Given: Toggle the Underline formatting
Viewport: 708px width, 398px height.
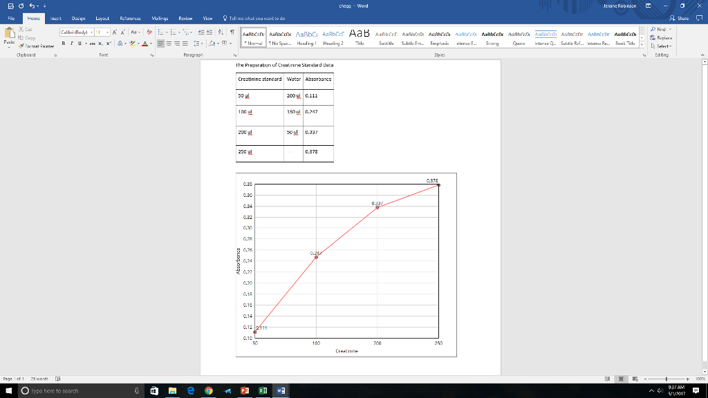Looking at the screenshot, I should [80, 43].
